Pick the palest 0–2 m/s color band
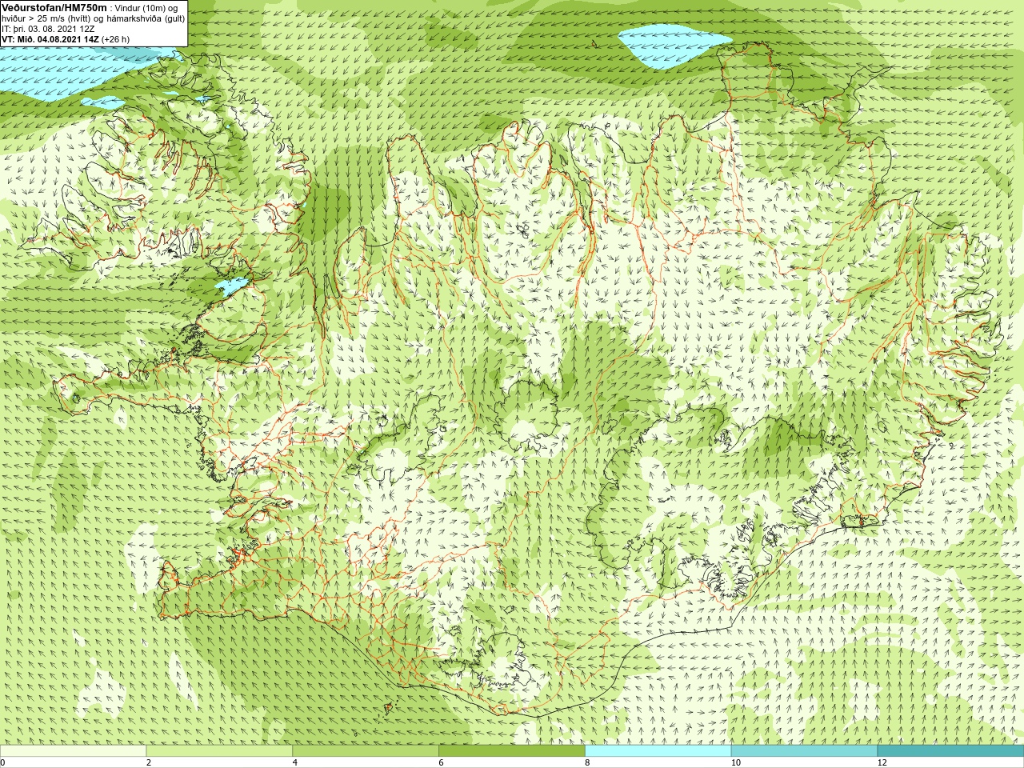Viewport: 1024px width, 768px height. coord(73,751)
